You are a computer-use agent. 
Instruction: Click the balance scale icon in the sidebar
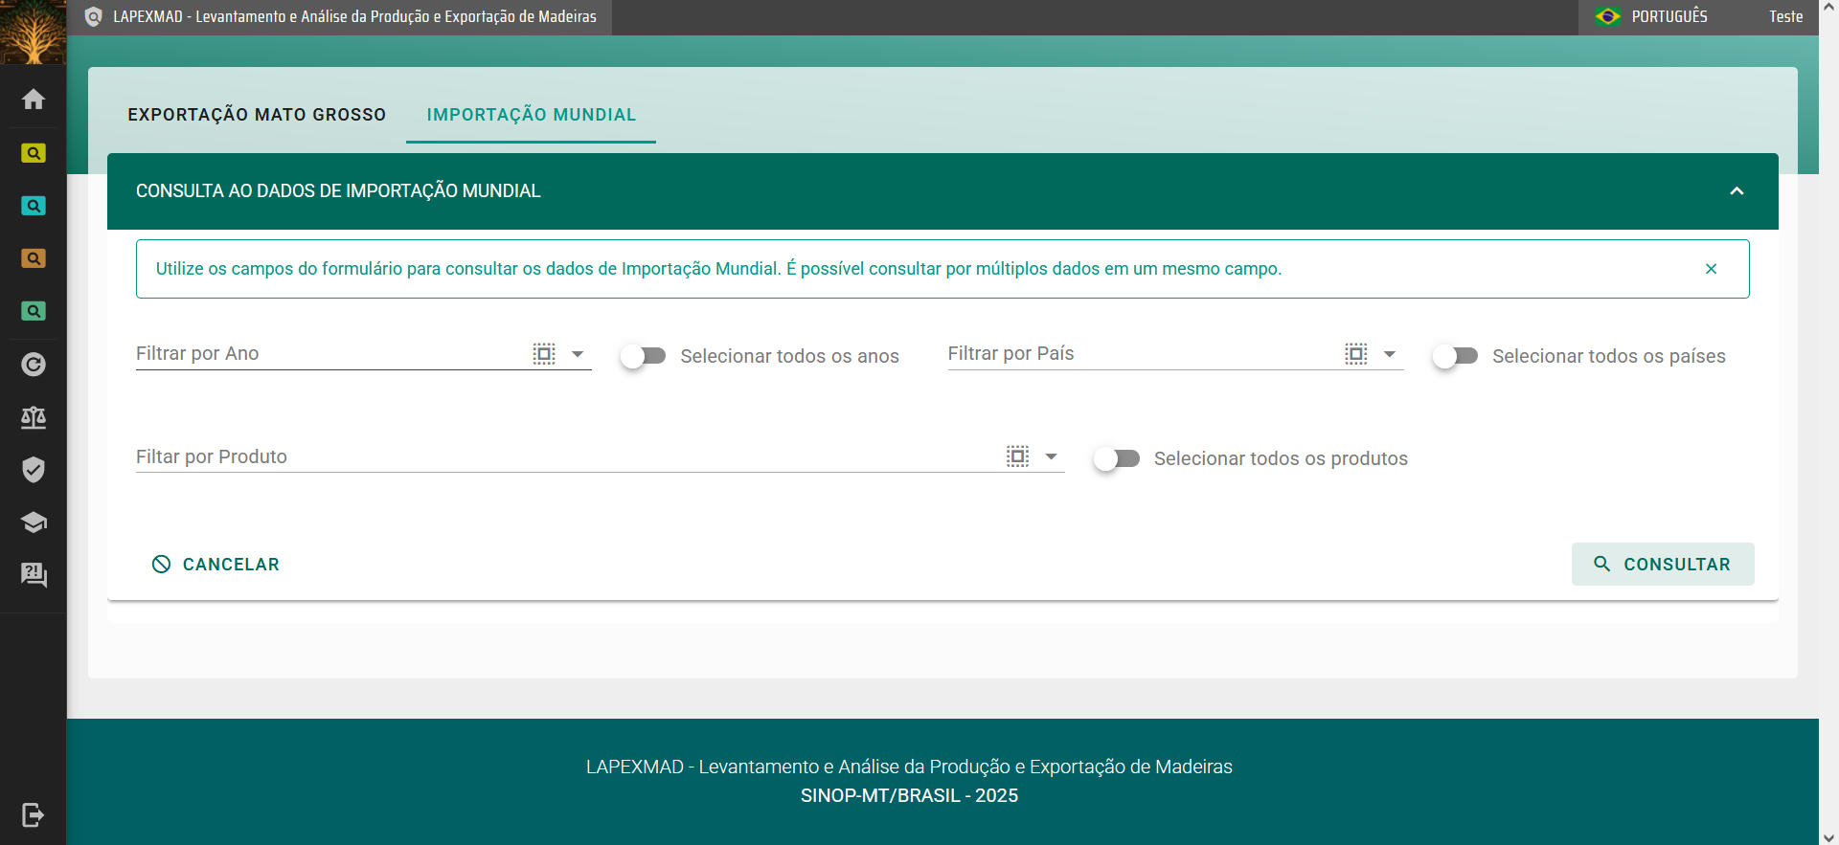[x=34, y=417]
